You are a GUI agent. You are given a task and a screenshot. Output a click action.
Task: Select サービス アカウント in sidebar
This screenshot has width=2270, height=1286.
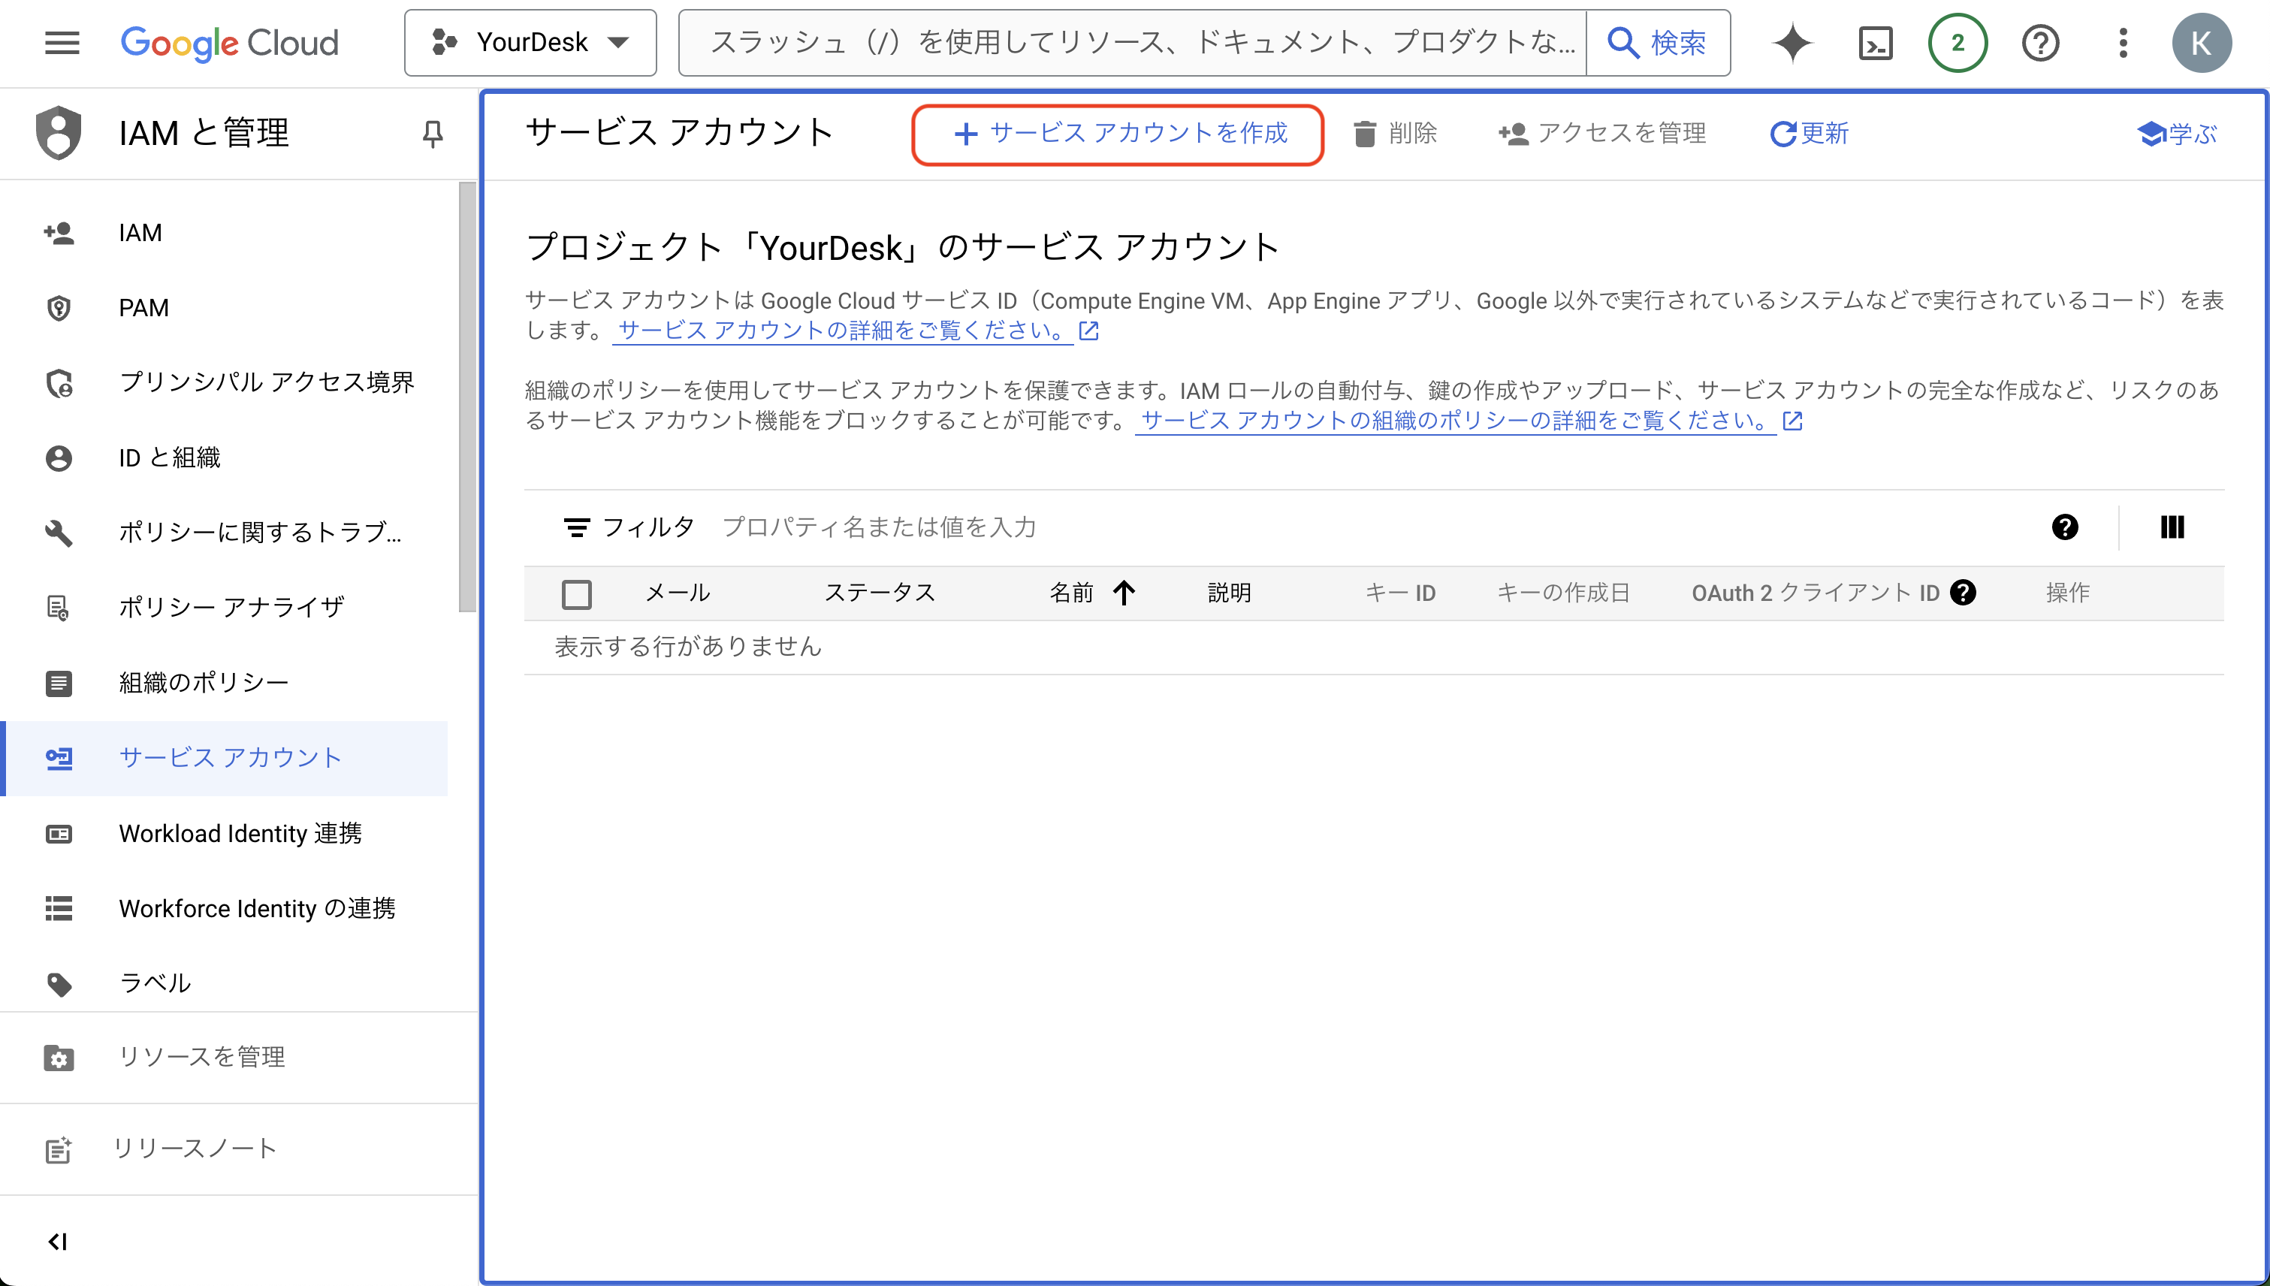pyautogui.click(x=223, y=758)
